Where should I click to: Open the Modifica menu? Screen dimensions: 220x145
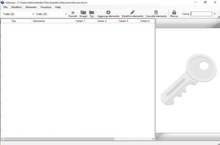pos(17,7)
